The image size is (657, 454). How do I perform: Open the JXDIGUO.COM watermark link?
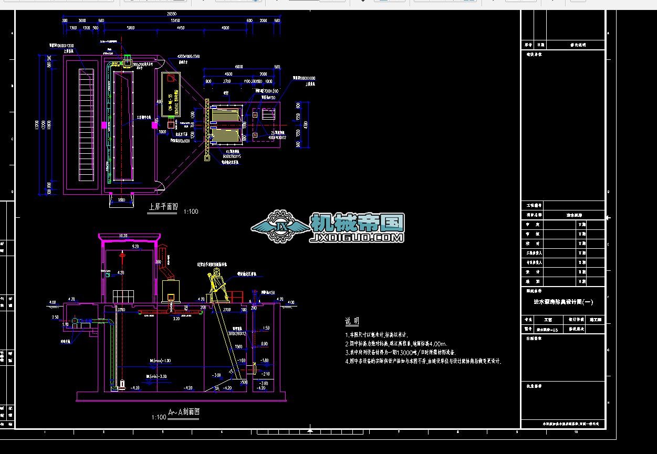click(357, 238)
